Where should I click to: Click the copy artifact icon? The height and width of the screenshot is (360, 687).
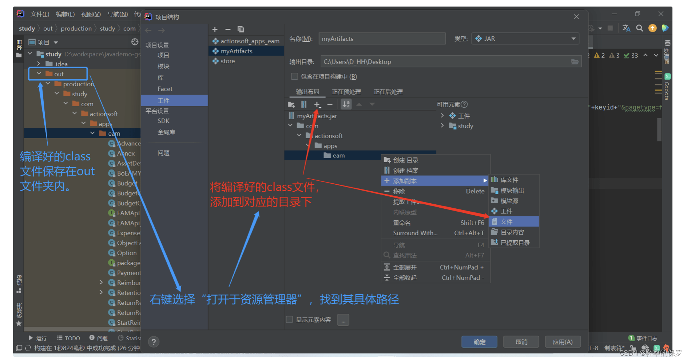[241, 29]
